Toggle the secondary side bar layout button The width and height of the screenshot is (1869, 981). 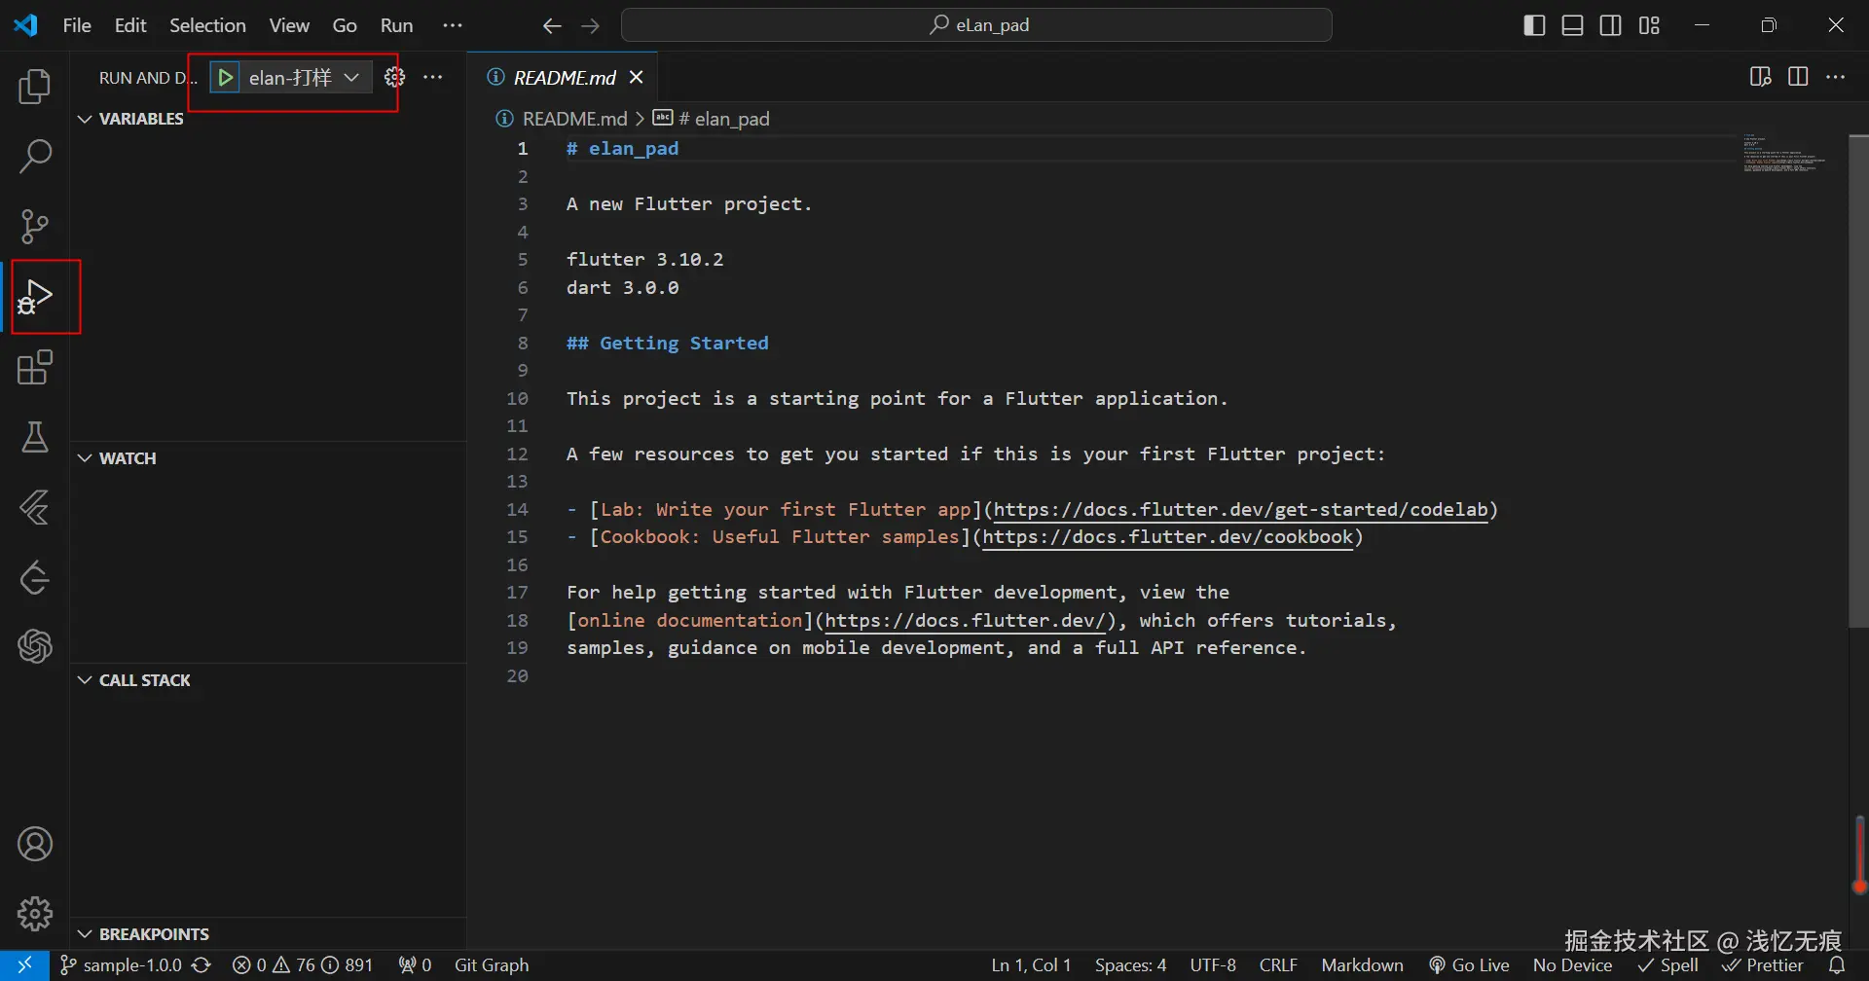[x=1611, y=25]
